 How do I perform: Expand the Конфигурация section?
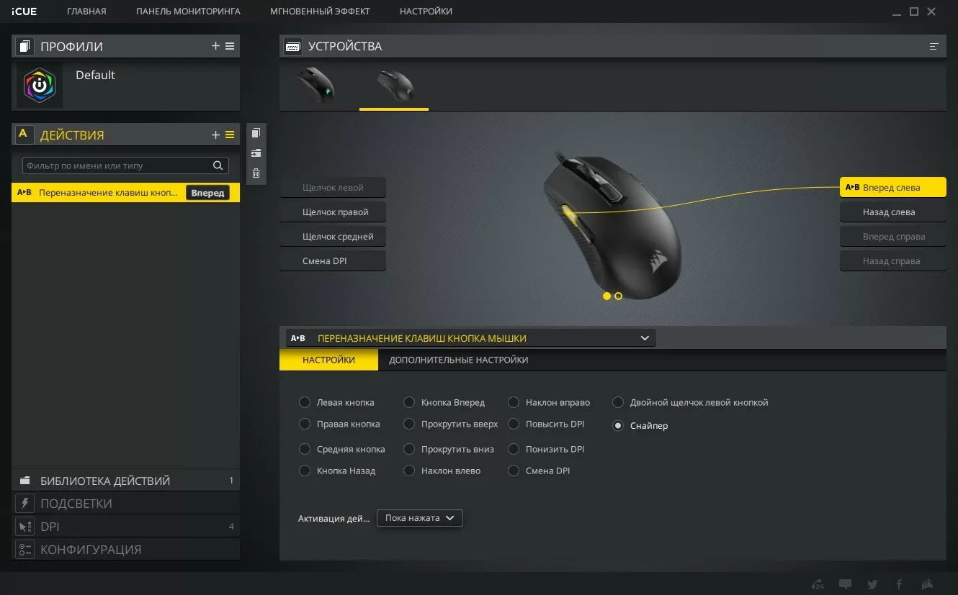point(125,550)
